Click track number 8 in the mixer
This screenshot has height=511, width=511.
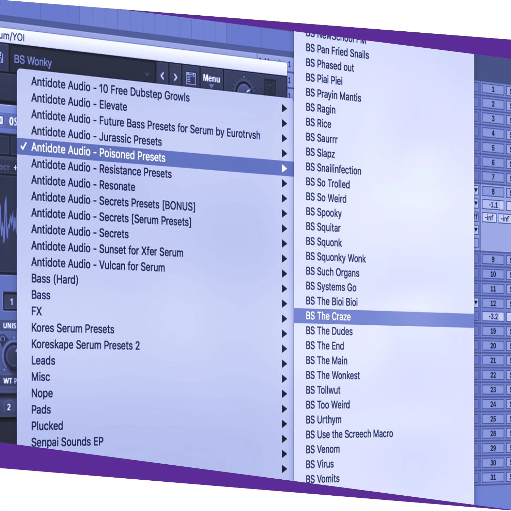point(493,191)
